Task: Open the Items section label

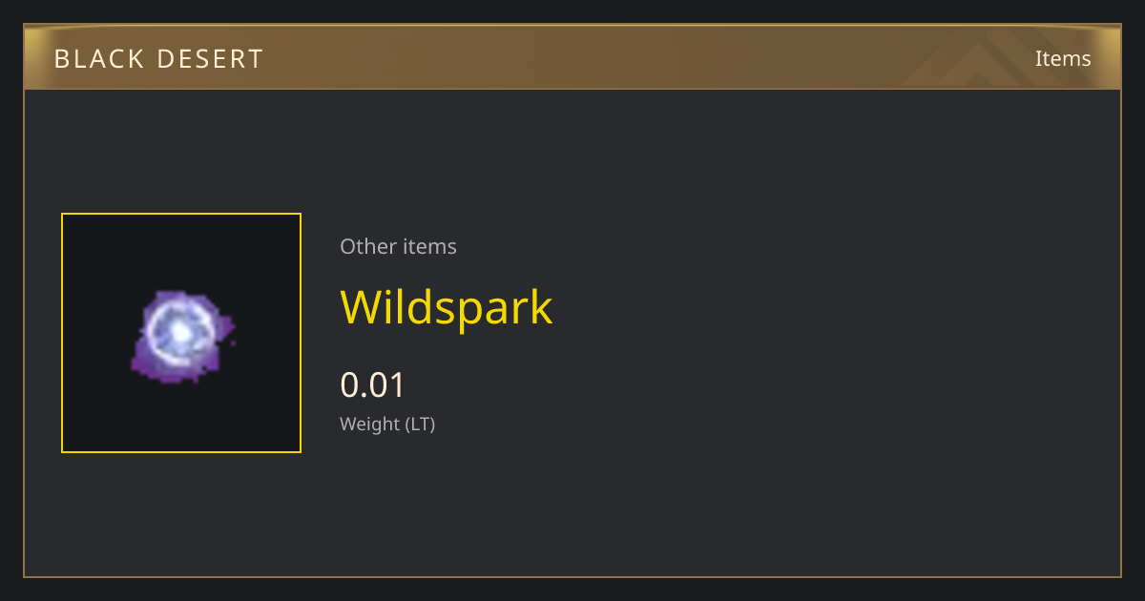Action: [1063, 58]
